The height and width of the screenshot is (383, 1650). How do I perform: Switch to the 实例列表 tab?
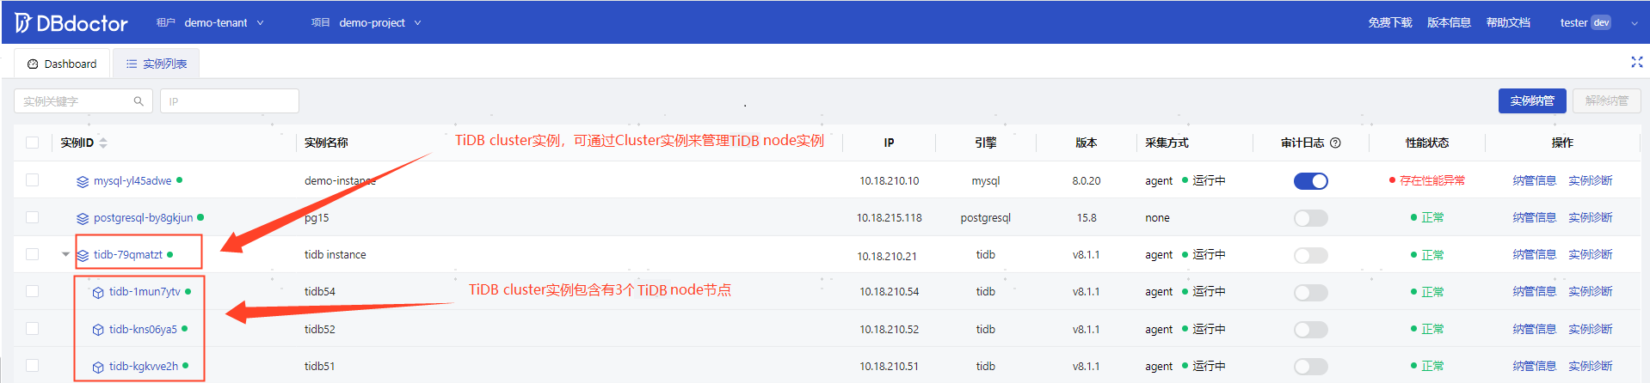156,64
